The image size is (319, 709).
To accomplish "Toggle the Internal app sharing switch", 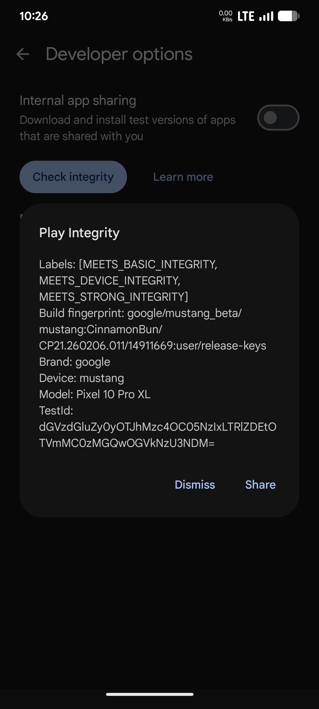I will point(278,118).
